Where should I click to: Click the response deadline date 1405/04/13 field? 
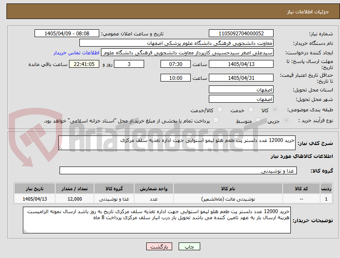coord(241,64)
